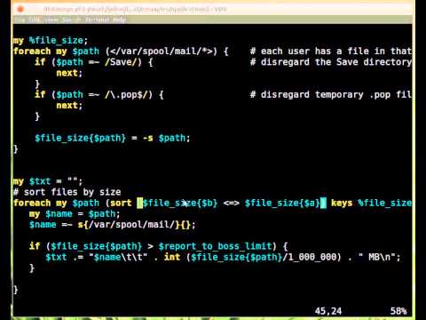
Task: Click the first 'next;' statement under the Save check
Action: [69, 73]
